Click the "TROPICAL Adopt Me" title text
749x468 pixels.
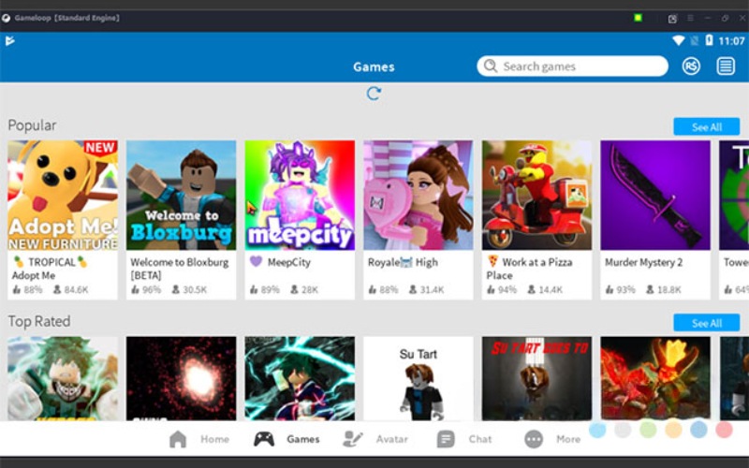(x=51, y=269)
